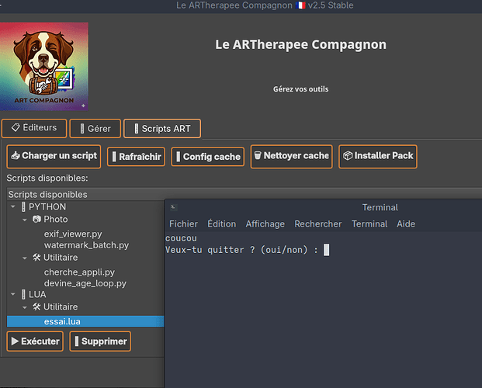The image size is (482, 388).
Task: Click the tag icon on Éditeurs tab
Action: (16, 127)
